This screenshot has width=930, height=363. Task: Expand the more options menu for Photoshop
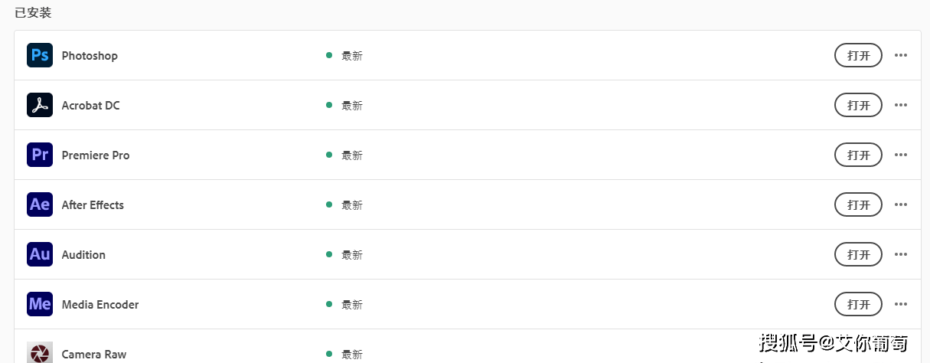coord(901,56)
